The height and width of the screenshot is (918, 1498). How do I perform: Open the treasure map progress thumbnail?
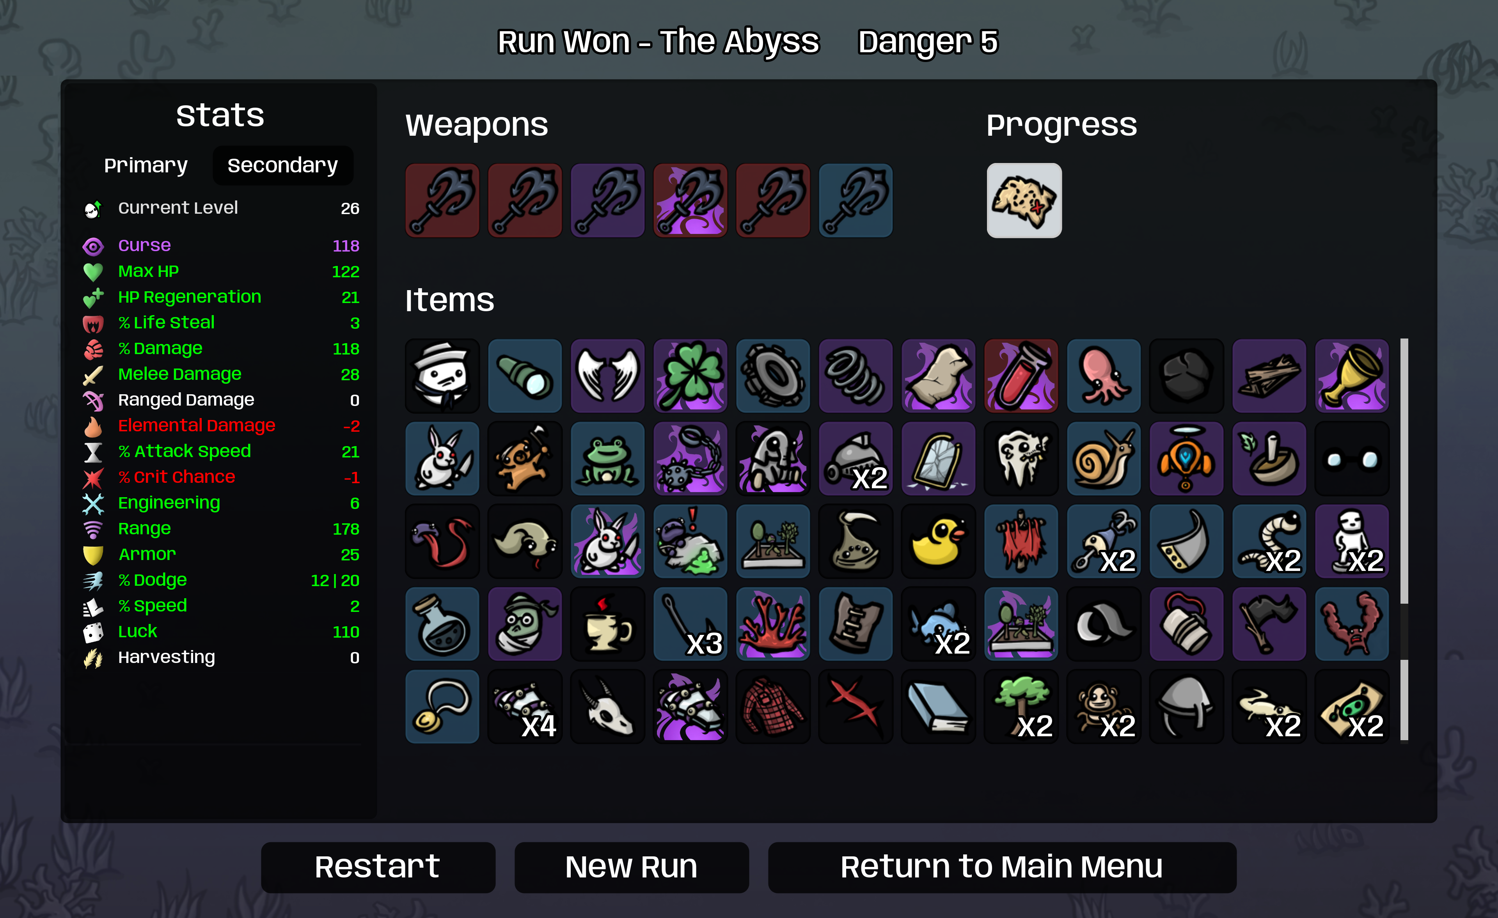tap(1024, 200)
